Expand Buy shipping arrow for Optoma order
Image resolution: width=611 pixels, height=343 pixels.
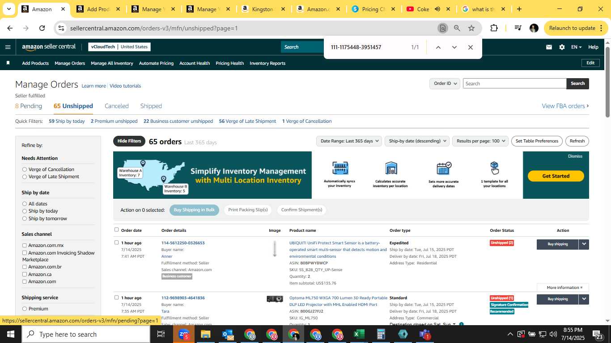pyautogui.click(x=584, y=299)
